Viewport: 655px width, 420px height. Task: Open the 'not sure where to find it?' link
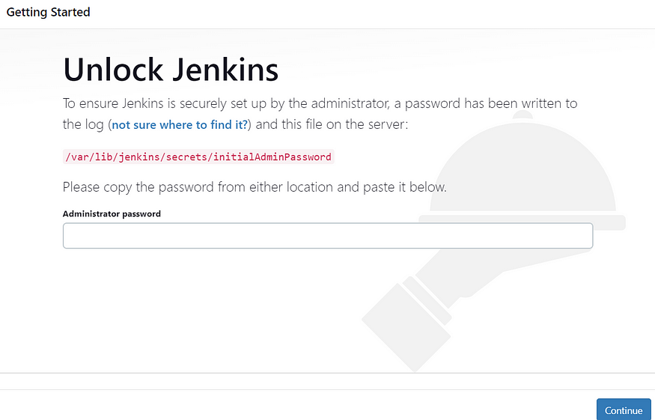pyautogui.click(x=180, y=125)
